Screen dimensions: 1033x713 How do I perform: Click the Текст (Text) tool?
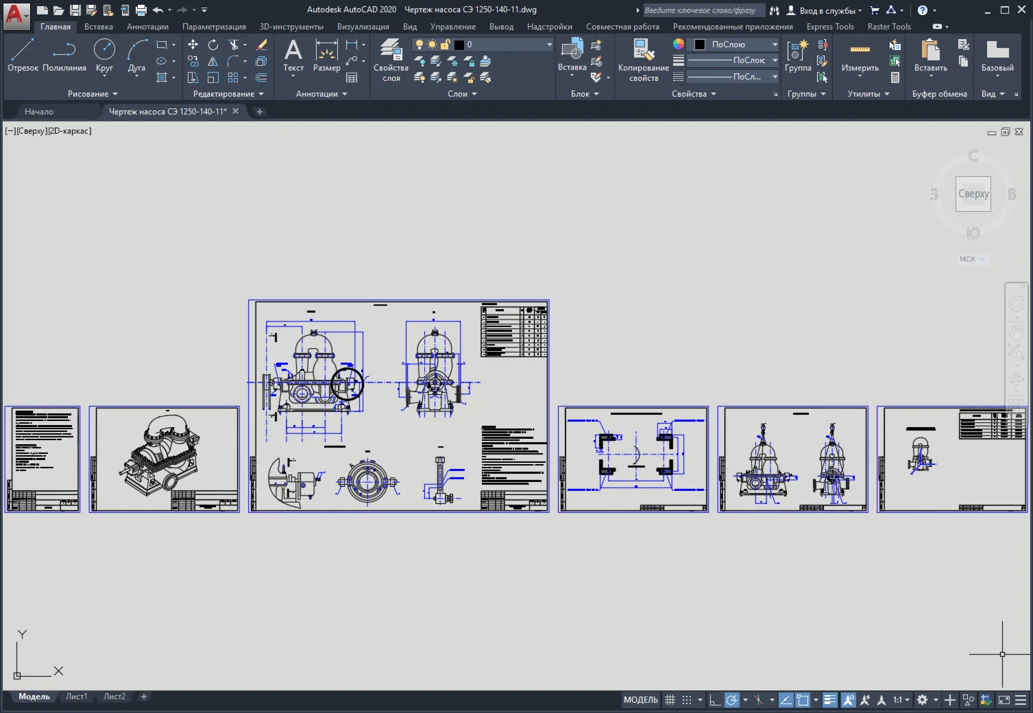(x=293, y=56)
